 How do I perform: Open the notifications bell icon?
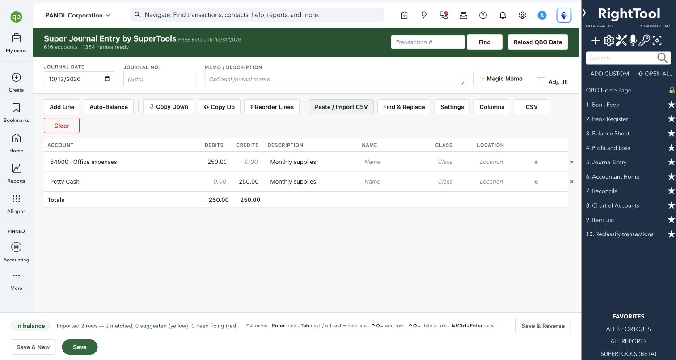click(x=503, y=15)
